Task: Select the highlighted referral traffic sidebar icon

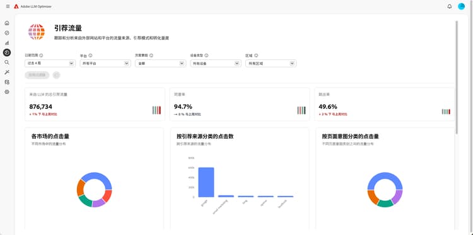Action: (7, 52)
